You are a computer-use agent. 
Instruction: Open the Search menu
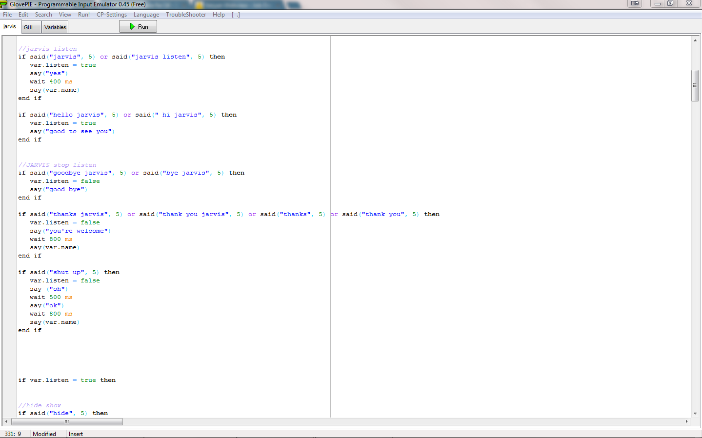[x=43, y=15]
